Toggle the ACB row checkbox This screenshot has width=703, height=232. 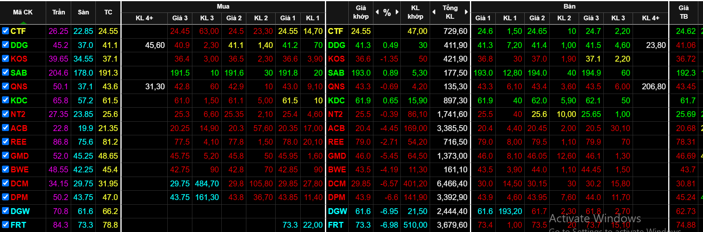coord(5,128)
